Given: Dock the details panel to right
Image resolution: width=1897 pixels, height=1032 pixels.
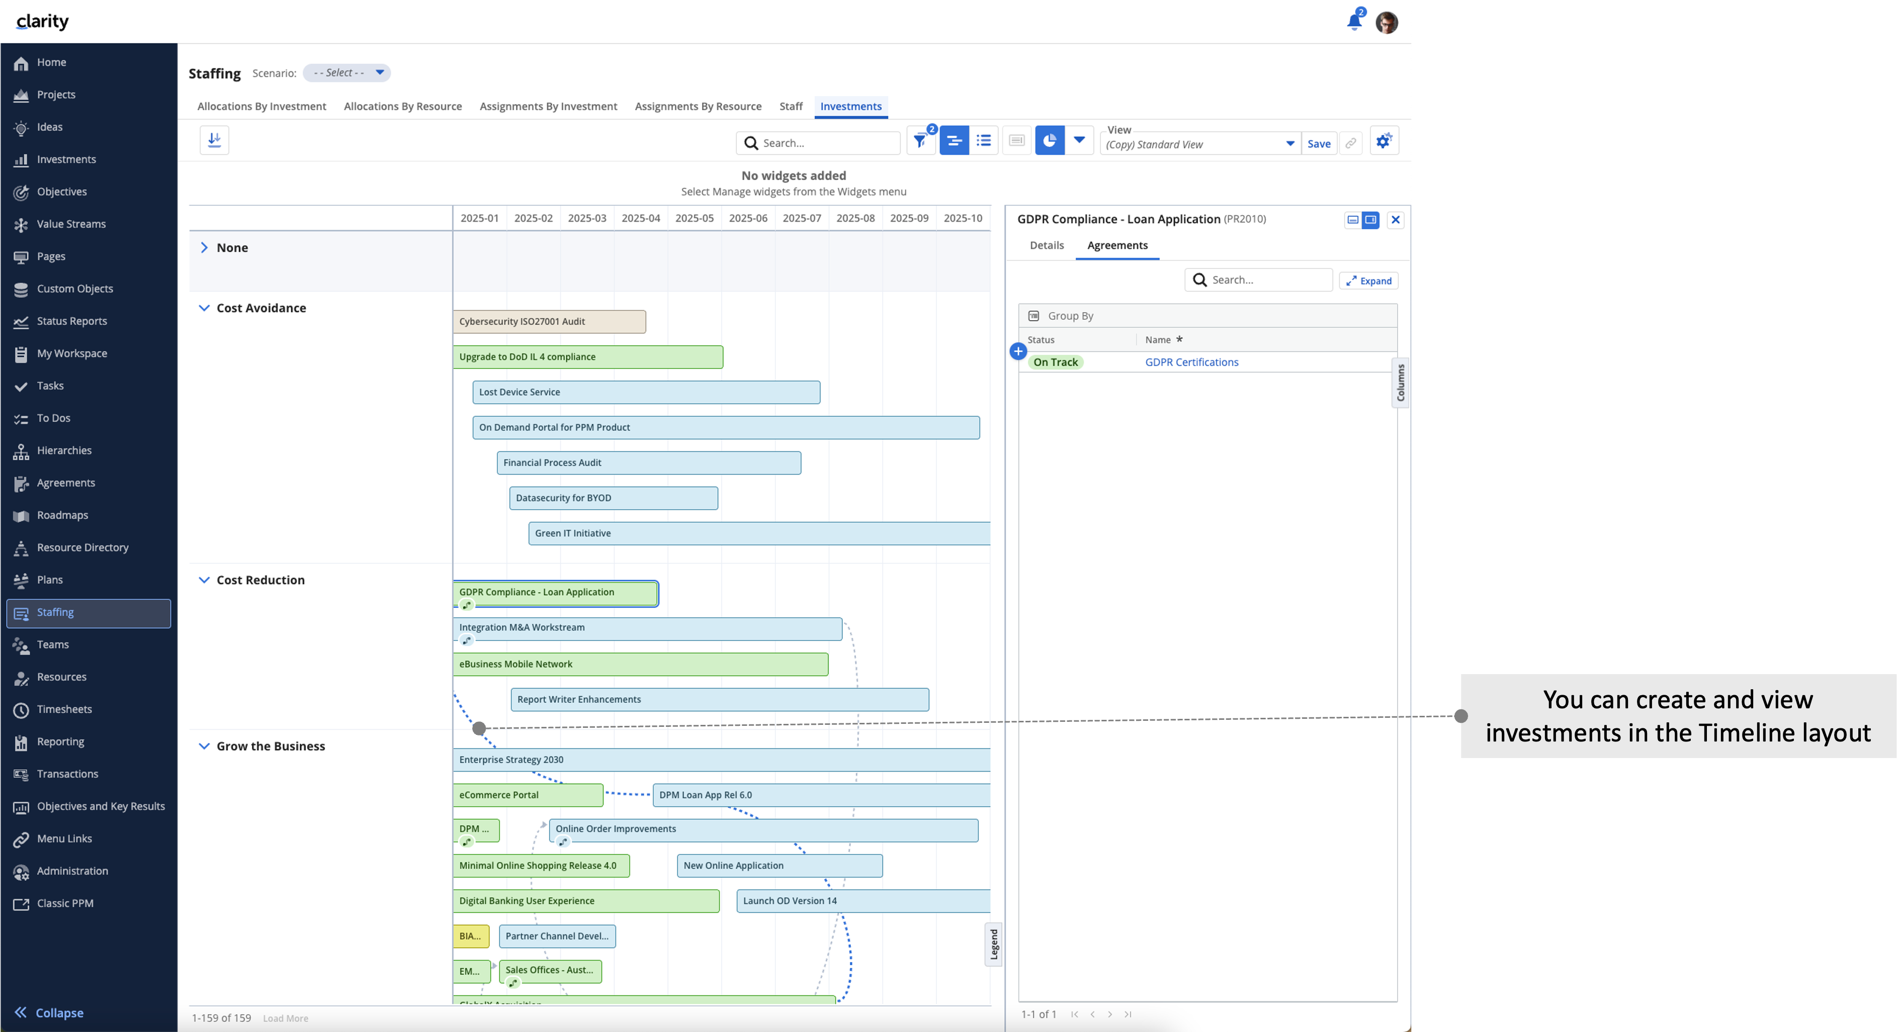Looking at the screenshot, I should [1370, 219].
